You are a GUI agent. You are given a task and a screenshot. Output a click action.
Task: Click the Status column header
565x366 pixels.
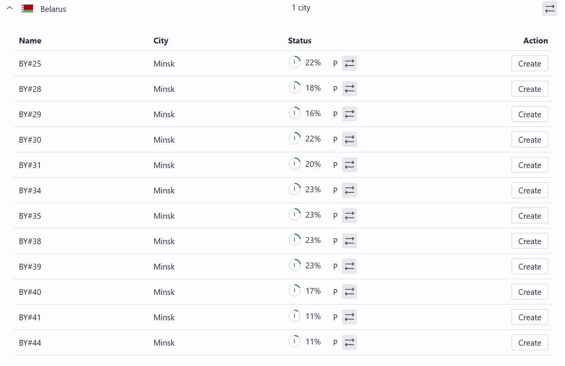click(300, 41)
